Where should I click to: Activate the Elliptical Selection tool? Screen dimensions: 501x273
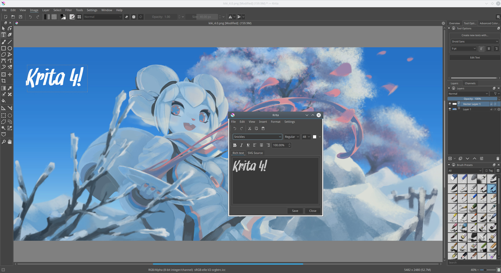(10, 116)
